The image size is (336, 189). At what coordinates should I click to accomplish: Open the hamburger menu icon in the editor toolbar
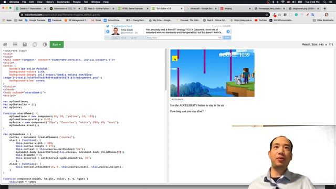click(x=15, y=45)
